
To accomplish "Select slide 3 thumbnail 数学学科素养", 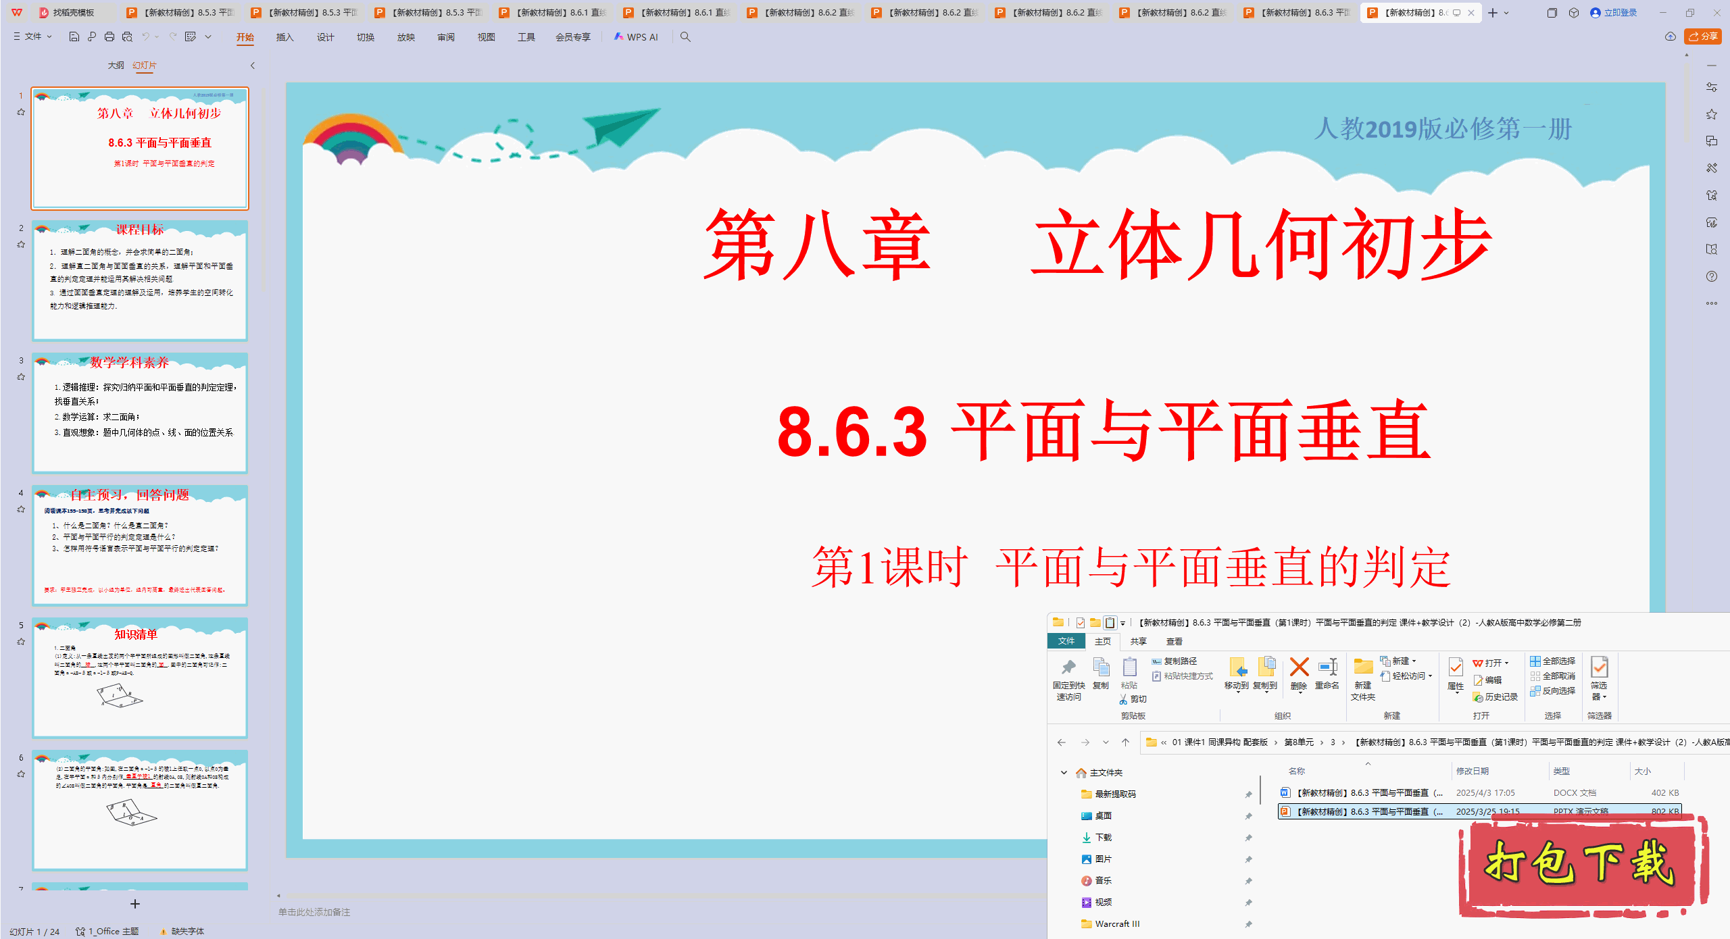I will (140, 413).
